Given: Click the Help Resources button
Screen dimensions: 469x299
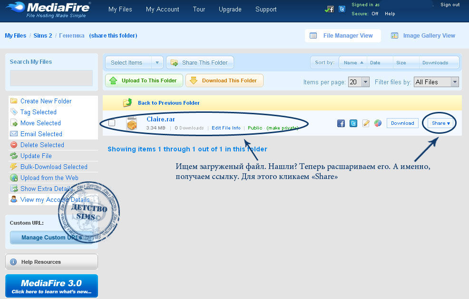Looking at the screenshot, I should [x=51, y=262].
